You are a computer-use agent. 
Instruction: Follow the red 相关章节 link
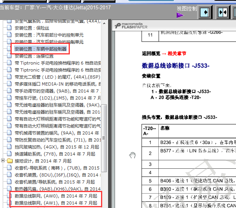click(x=177, y=54)
